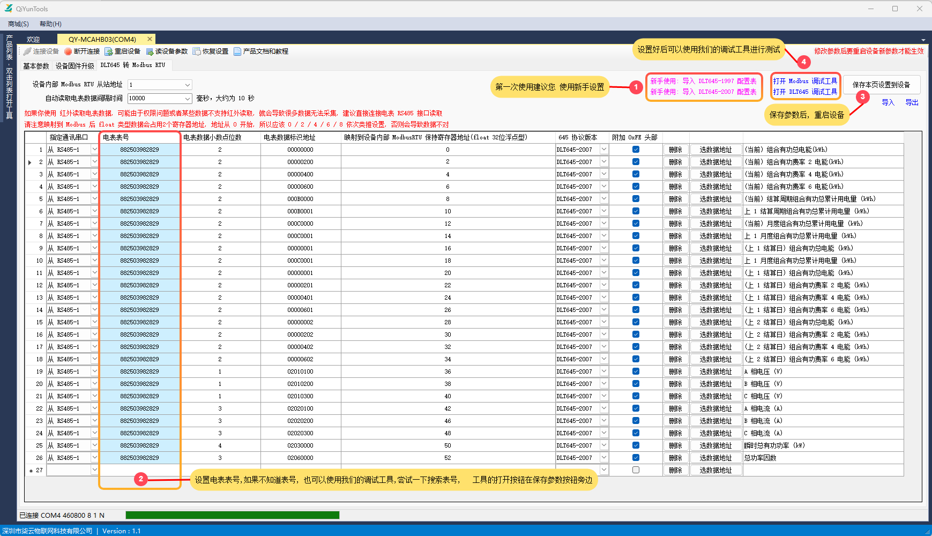Enable the 0xFE checkbox on row 27

tap(636, 470)
